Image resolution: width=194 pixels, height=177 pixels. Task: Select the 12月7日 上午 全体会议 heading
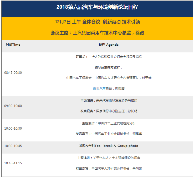point(97,22)
